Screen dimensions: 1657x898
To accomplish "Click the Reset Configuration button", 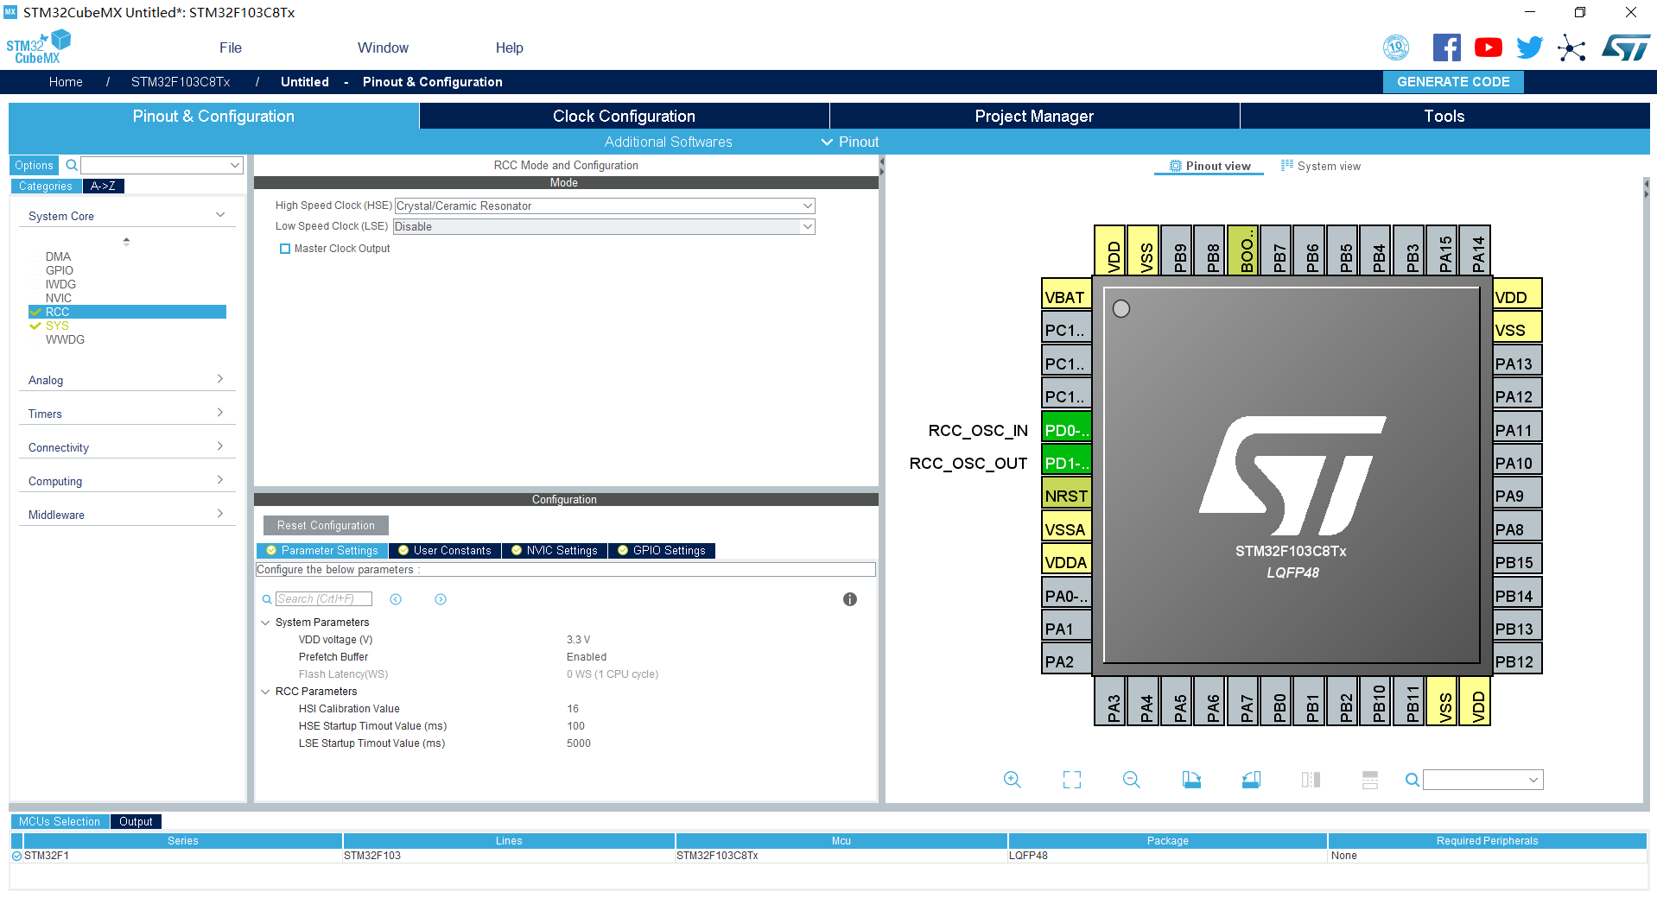I will point(326,526).
